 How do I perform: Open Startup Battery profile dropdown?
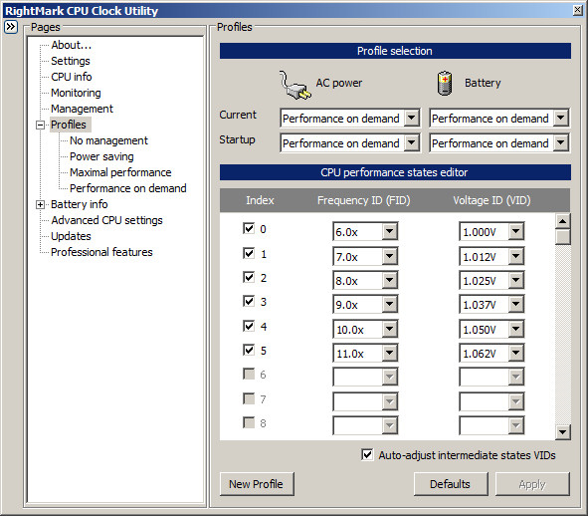pos(560,143)
